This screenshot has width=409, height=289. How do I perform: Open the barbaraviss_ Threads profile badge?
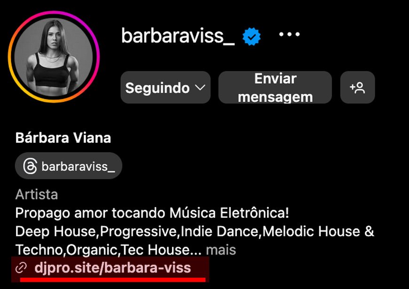click(x=69, y=166)
